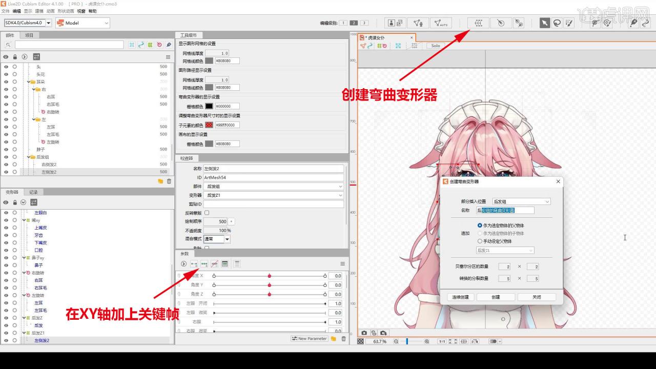656x369 pixels.
Task: Open the manual mesh edit tool
Action: (418, 23)
